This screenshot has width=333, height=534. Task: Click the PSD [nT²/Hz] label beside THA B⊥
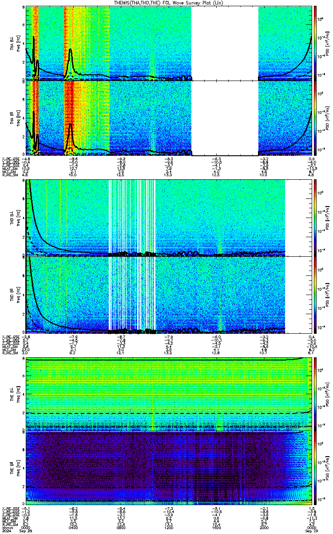click(x=327, y=43)
